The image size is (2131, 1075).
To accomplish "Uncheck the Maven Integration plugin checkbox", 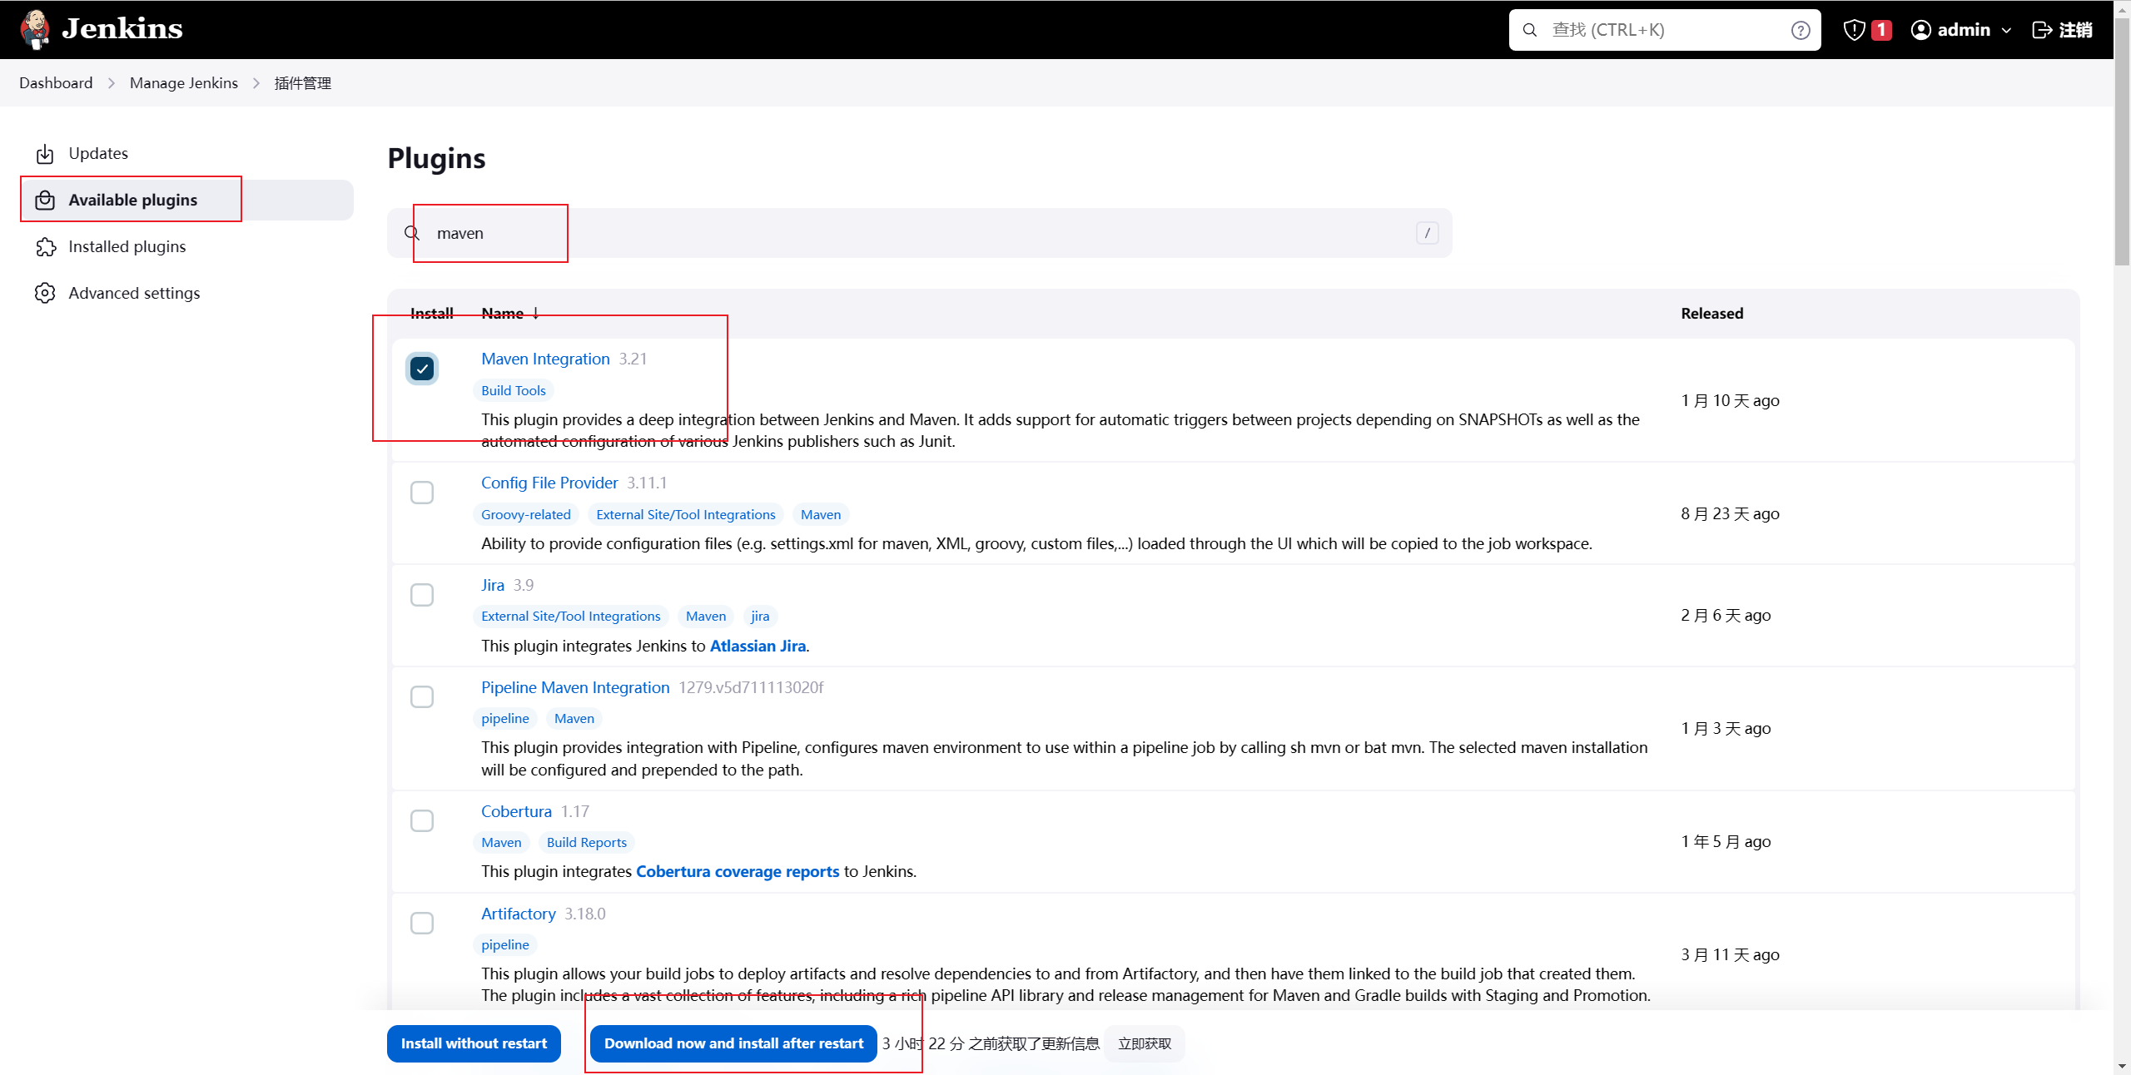I will point(422,369).
